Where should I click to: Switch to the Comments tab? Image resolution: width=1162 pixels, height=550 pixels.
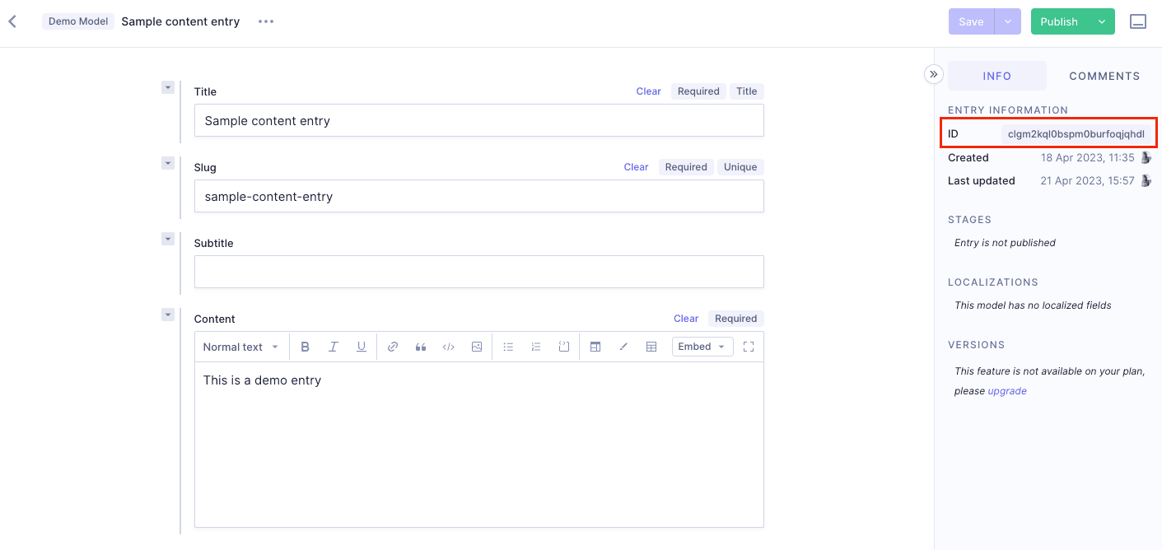1104,76
